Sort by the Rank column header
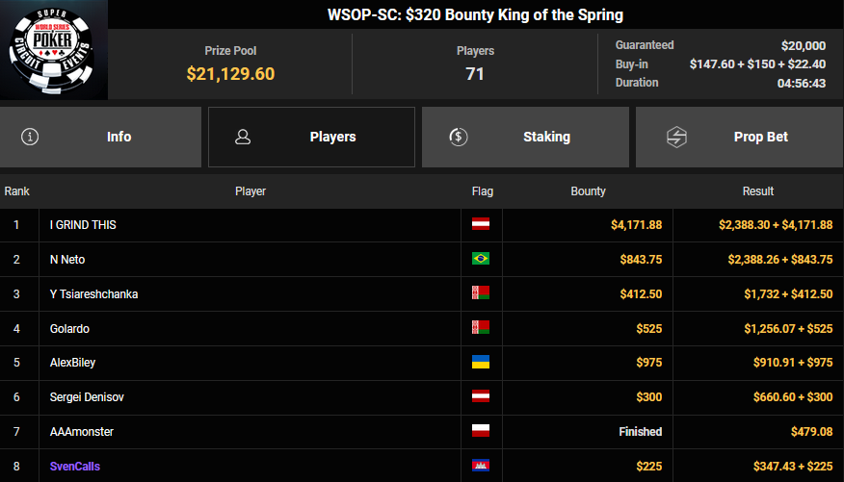 pyautogui.click(x=17, y=191)
